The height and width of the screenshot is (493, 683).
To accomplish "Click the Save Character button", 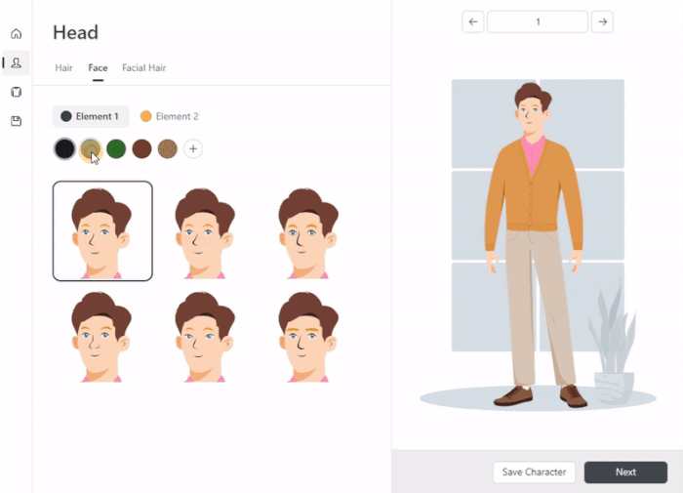I will point(534,472).
